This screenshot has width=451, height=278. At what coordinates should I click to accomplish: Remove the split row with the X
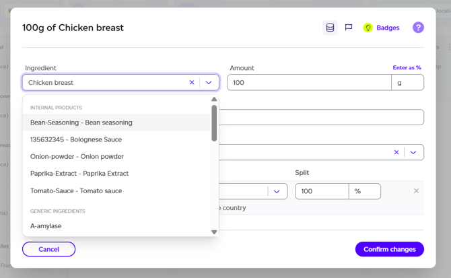point(416,191)
